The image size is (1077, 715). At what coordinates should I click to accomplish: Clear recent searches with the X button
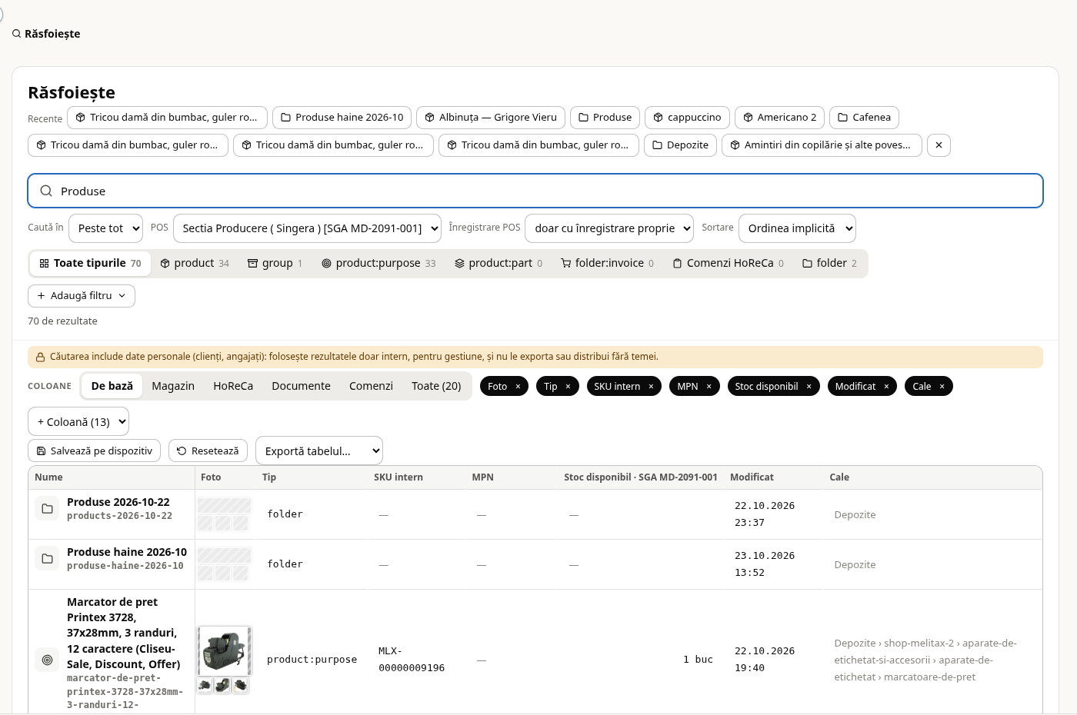[939, 145]
